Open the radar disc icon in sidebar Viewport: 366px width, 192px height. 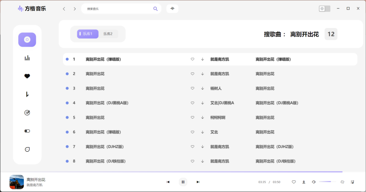click(27, 113)
